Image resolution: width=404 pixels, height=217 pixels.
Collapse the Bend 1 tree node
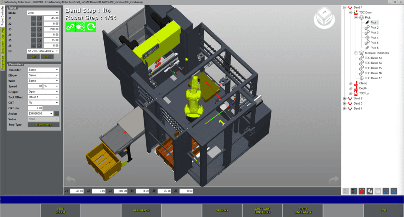point(345,7)
